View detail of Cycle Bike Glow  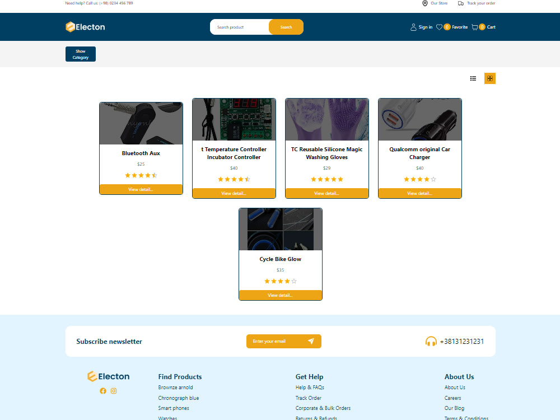pos(281,295)
